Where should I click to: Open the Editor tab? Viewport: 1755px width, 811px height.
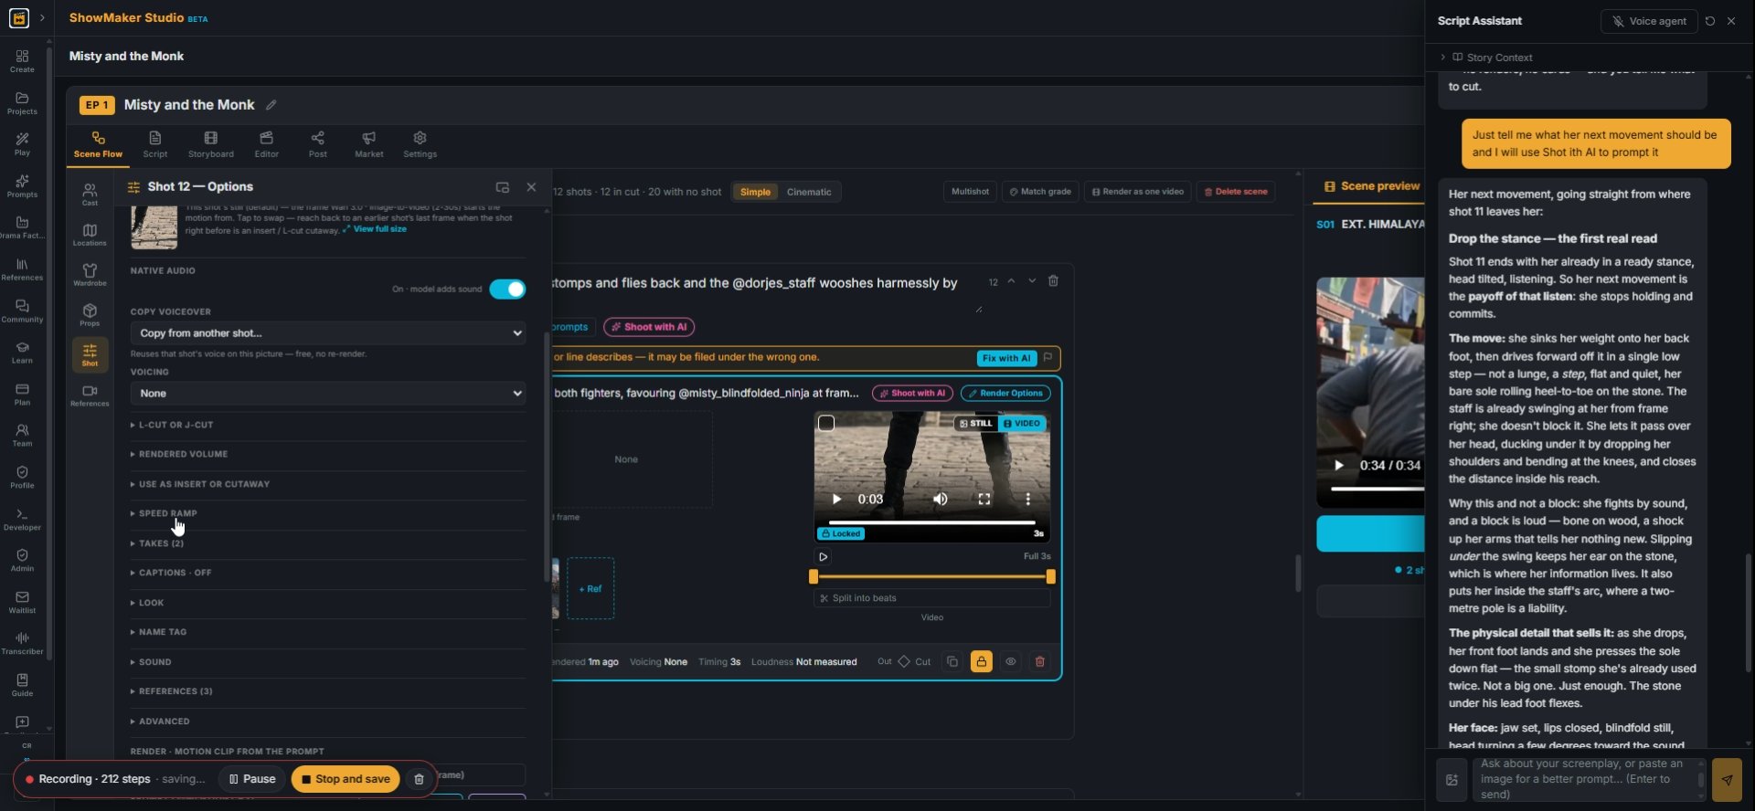point(266,145)
